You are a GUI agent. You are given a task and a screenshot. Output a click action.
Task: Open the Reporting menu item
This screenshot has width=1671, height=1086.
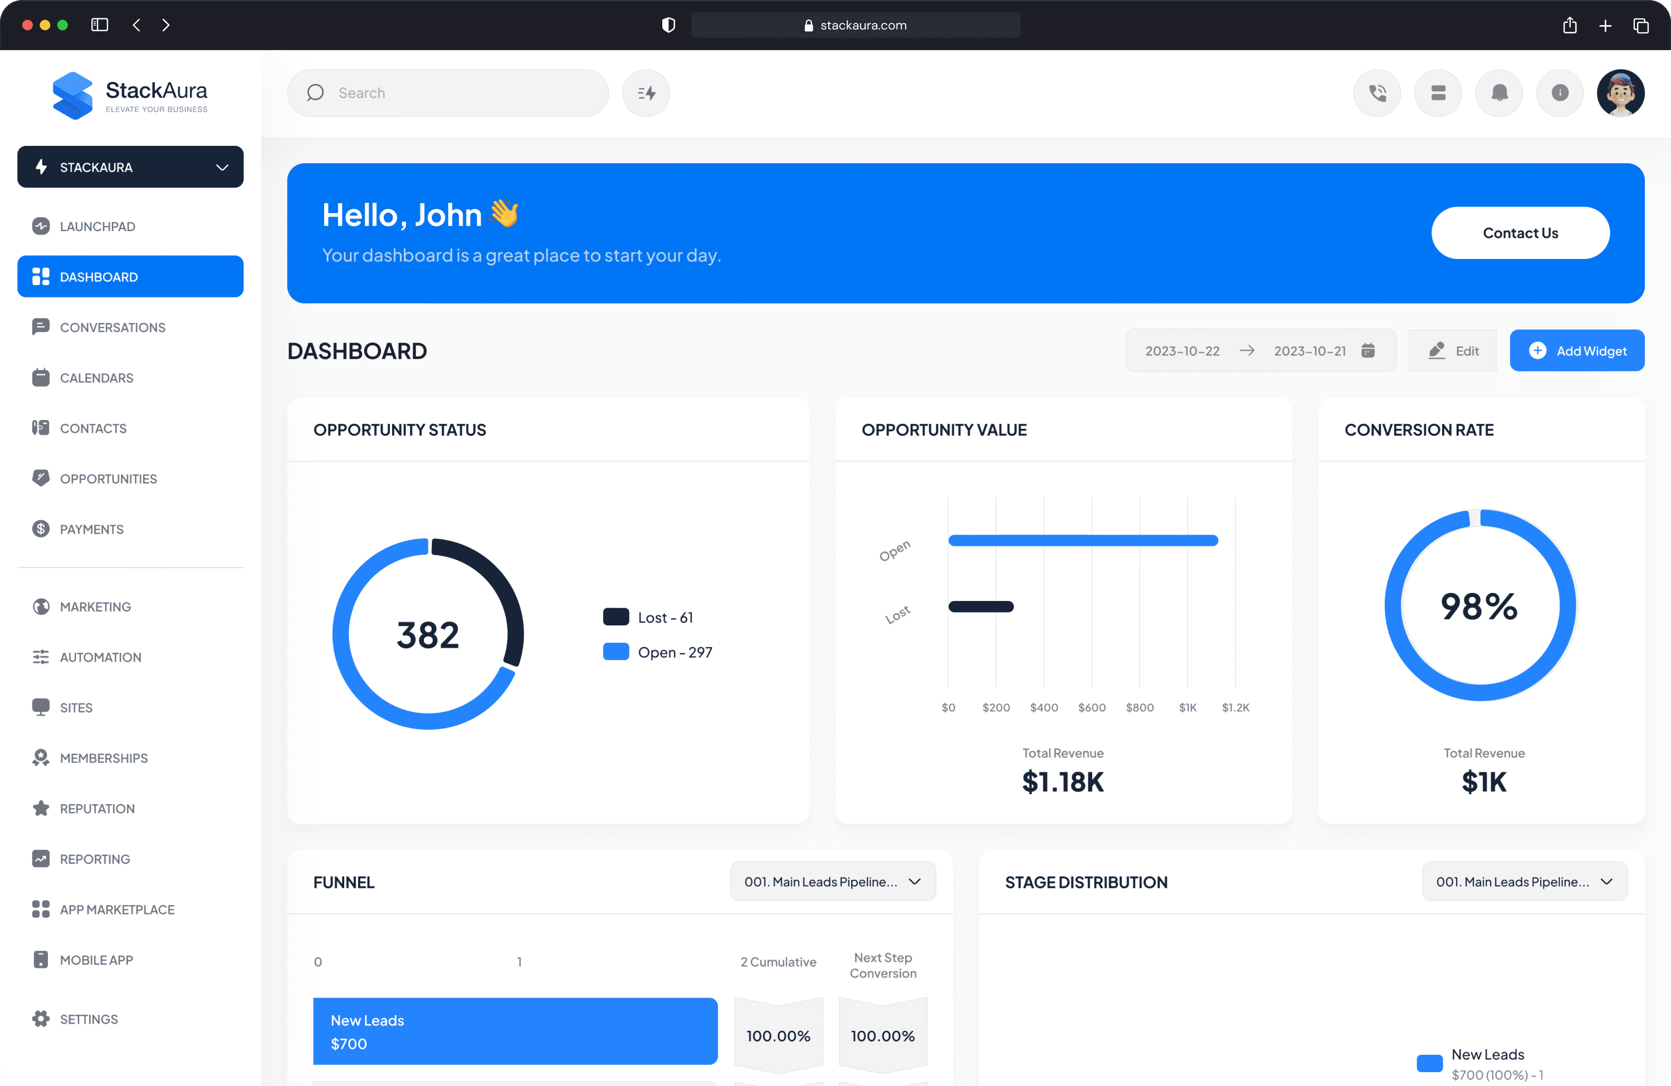(95, 859)
